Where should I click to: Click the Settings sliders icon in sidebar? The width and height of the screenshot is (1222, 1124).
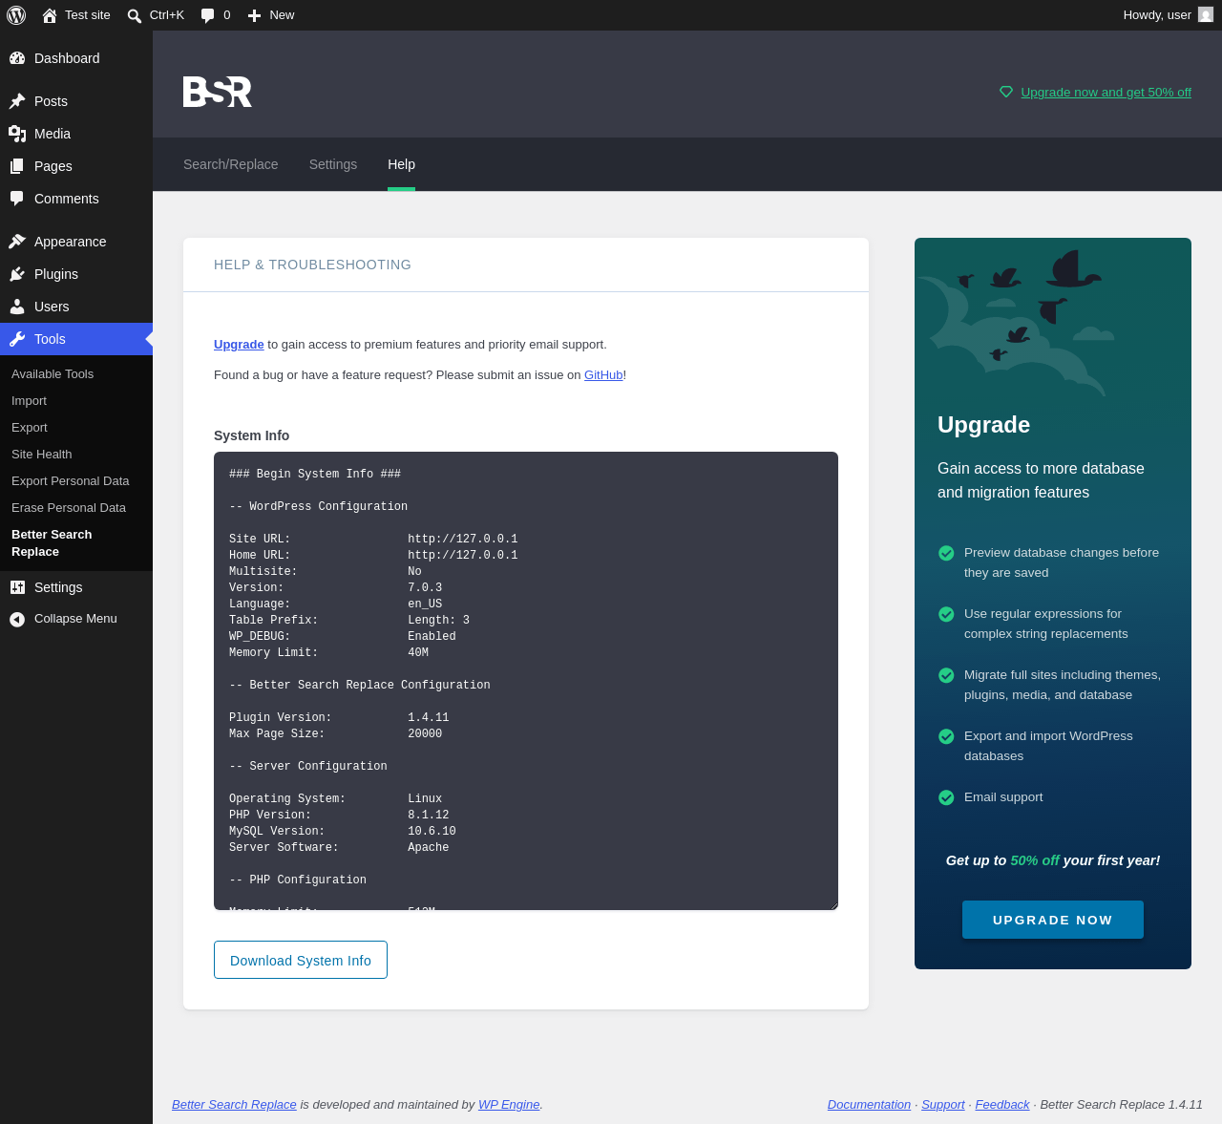click(17, 587)
